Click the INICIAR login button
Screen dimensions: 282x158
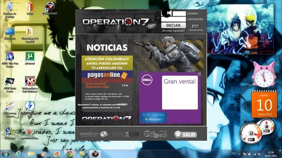click(173, 25)
